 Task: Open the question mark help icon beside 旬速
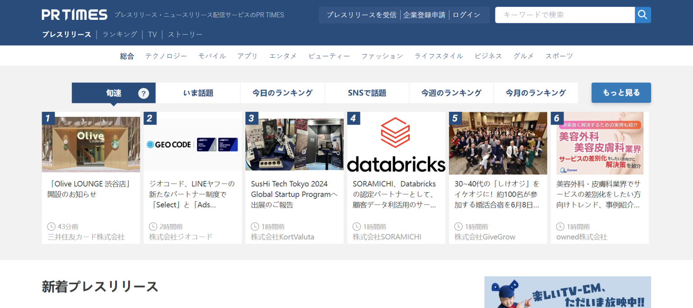coord(143,93)
